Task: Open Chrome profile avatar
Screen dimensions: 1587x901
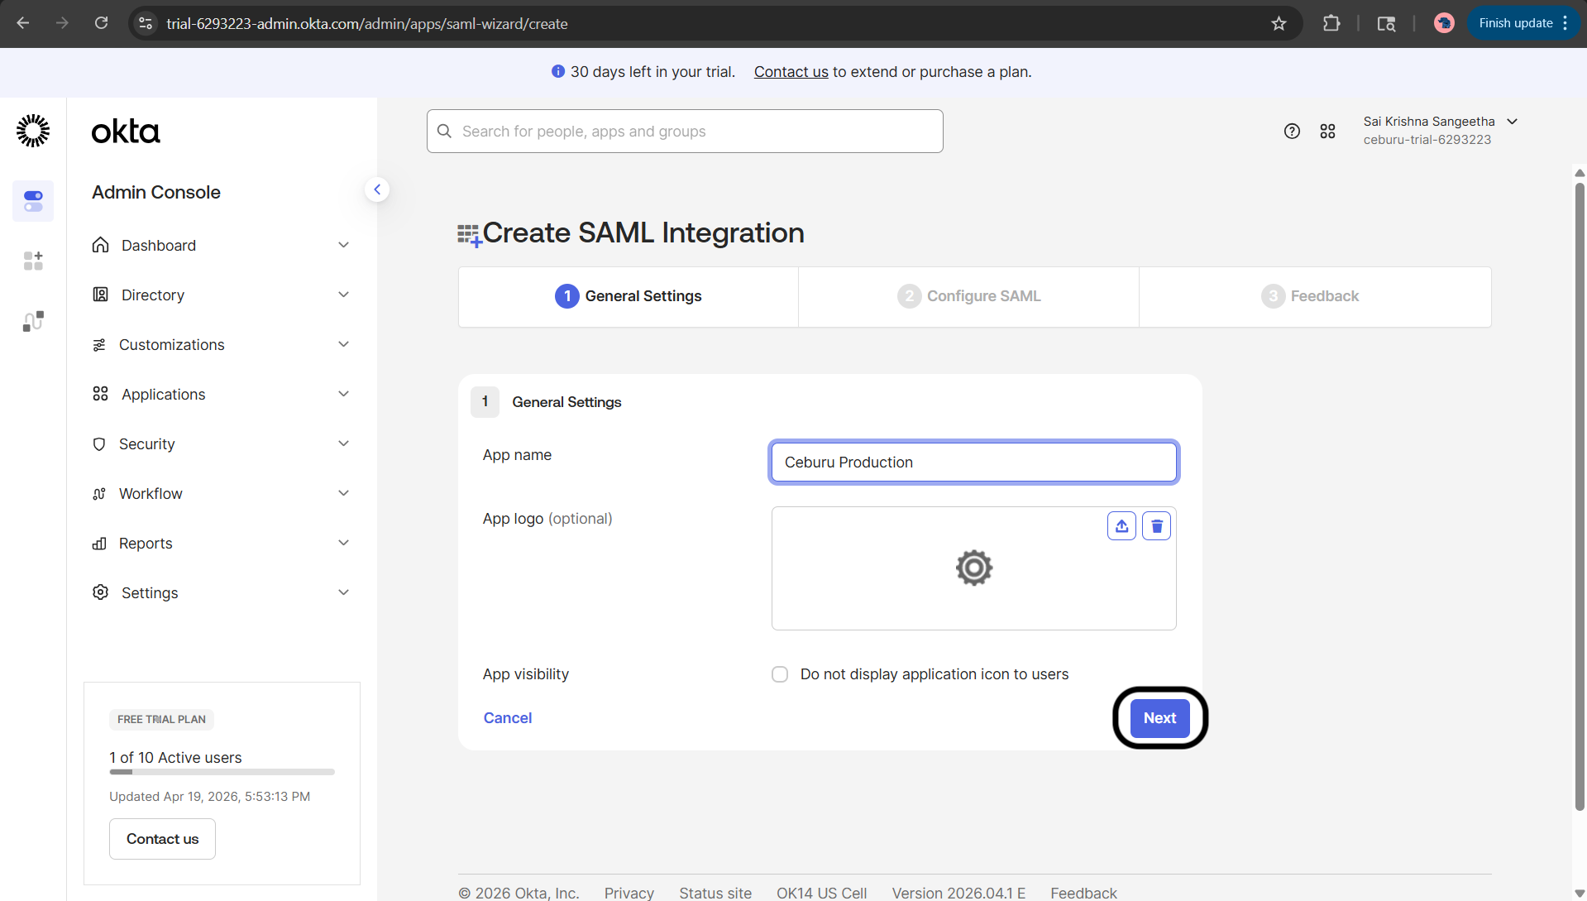Action: coord(1444,23)
